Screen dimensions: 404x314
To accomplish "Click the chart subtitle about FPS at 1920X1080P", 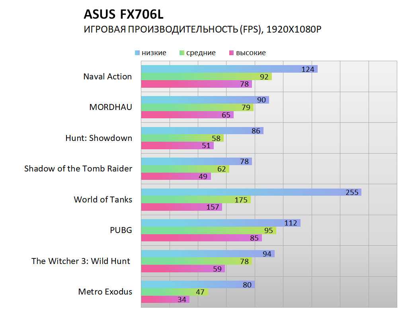I will click(x=202, y=30).
